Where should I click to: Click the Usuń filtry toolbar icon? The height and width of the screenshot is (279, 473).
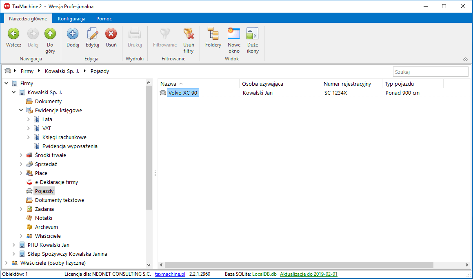click(x=188, y=34)
